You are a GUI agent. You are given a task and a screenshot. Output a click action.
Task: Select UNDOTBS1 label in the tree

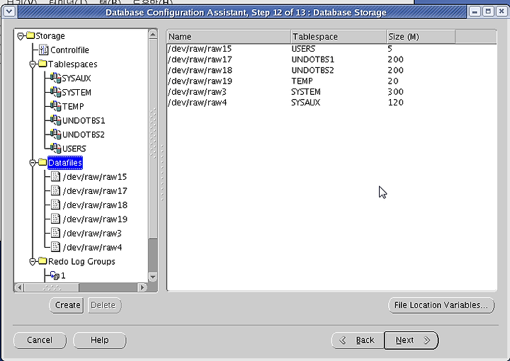pyautogui.click(x=84, y=120)
